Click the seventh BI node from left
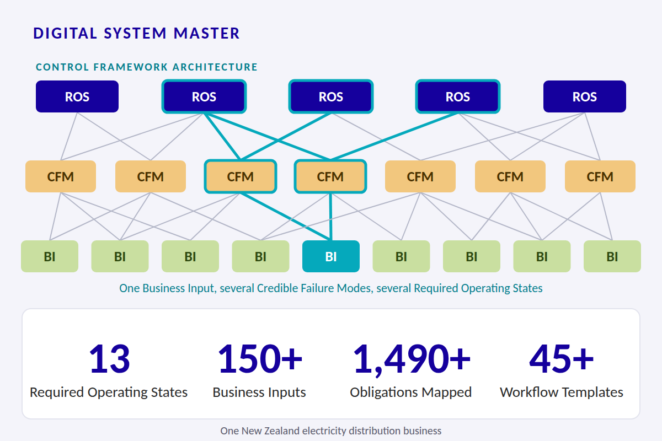Viewport: 662px width, 441px height. point(472,256)
